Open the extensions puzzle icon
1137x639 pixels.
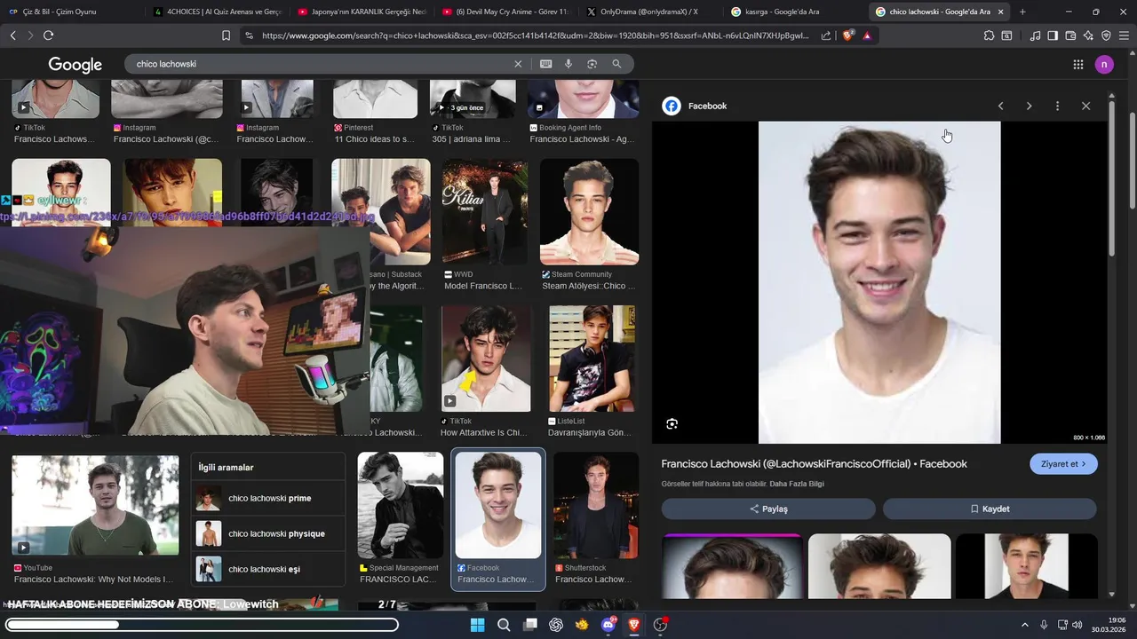point(989,35)
